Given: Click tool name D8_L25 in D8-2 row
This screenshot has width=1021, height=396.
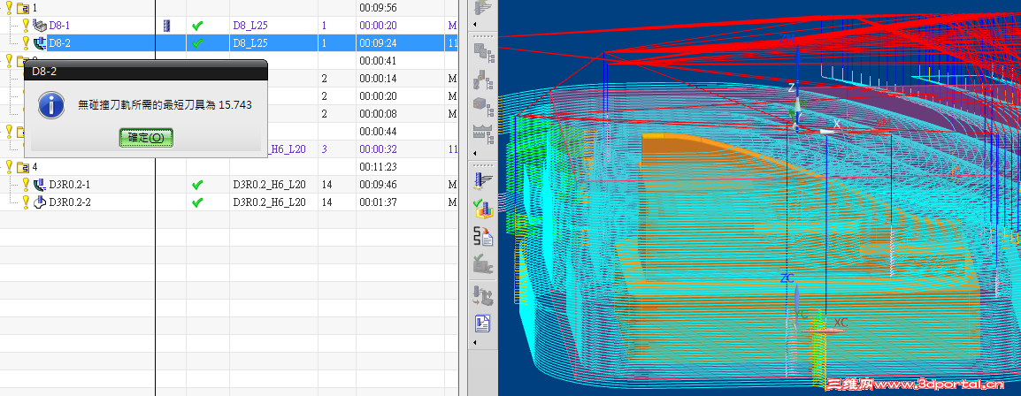Looking at the screenshot, I should (x=250, y=43).
